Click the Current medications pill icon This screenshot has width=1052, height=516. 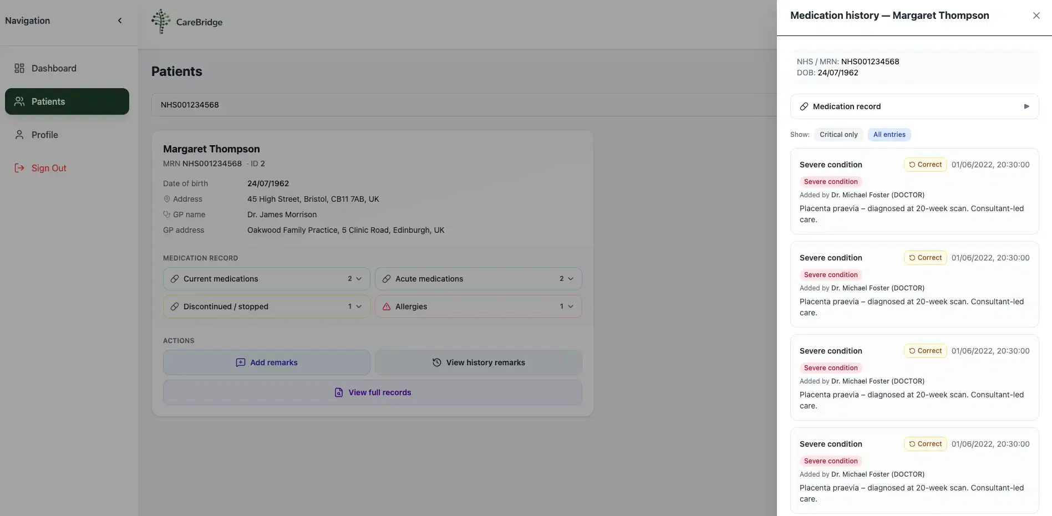(x=175, y=279)
